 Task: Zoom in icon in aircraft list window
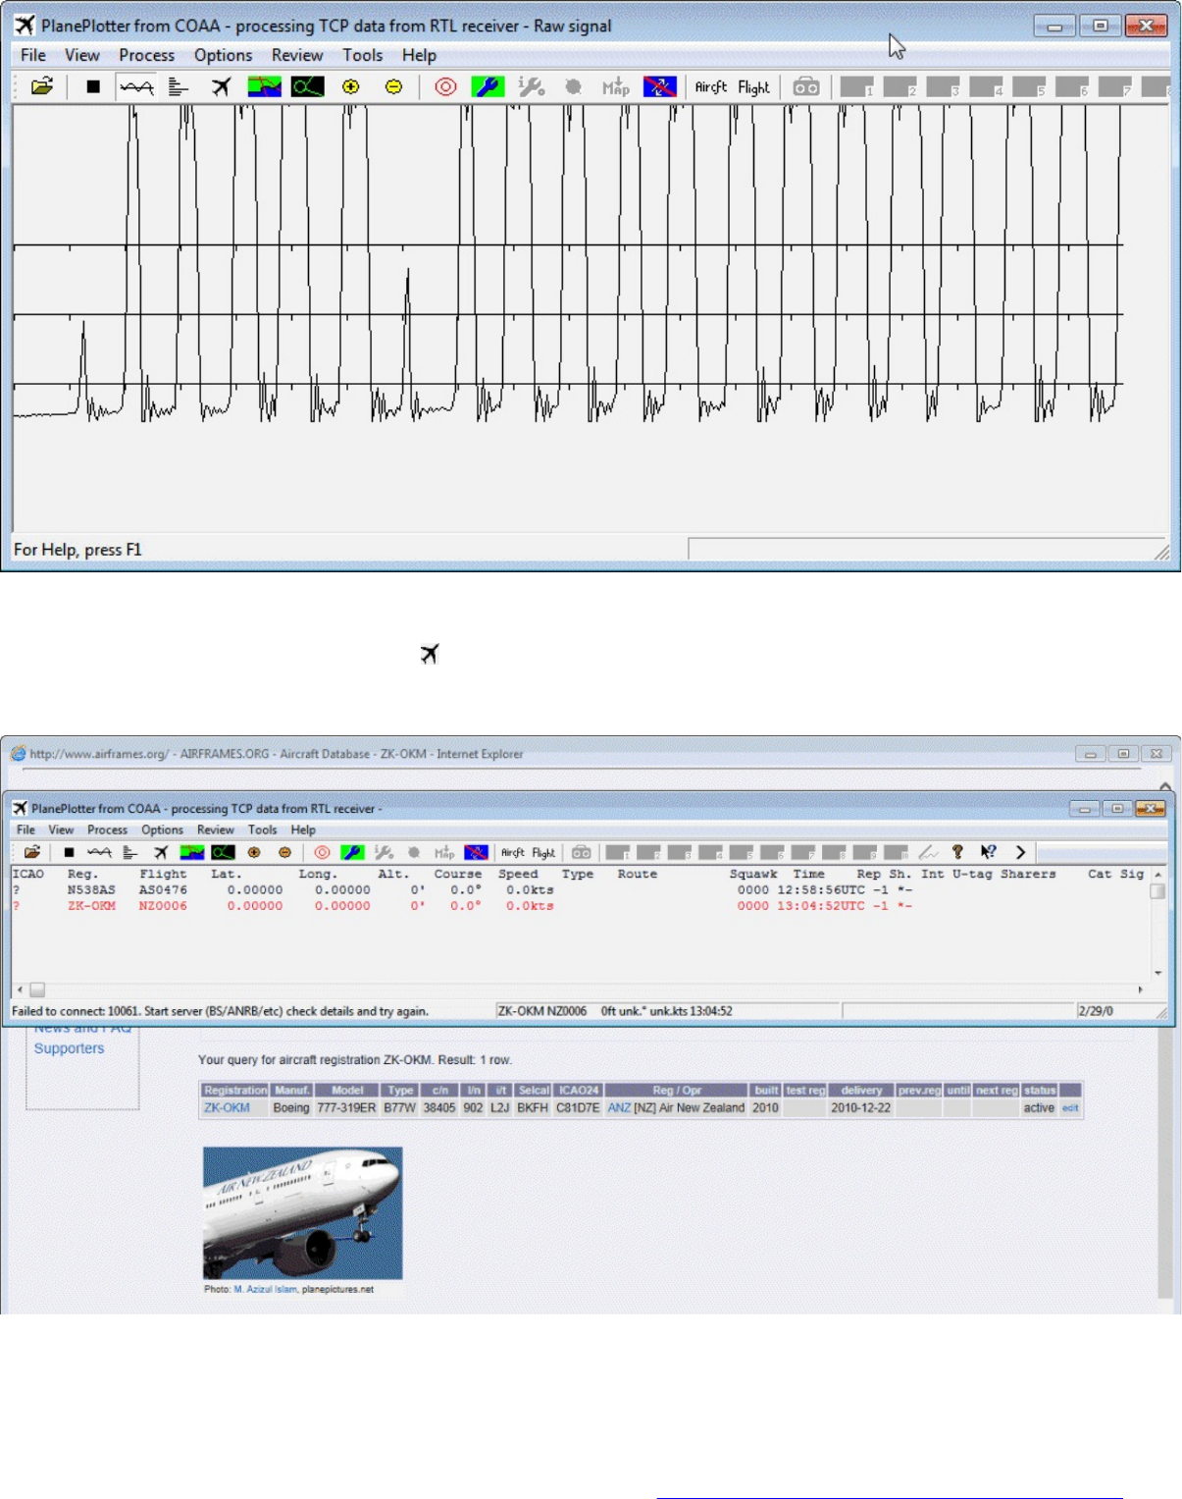(x=254, y=852)
